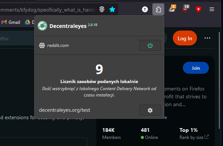
Task: Open the Firefox hamburger menu
Action: click(x=212, y=9)
